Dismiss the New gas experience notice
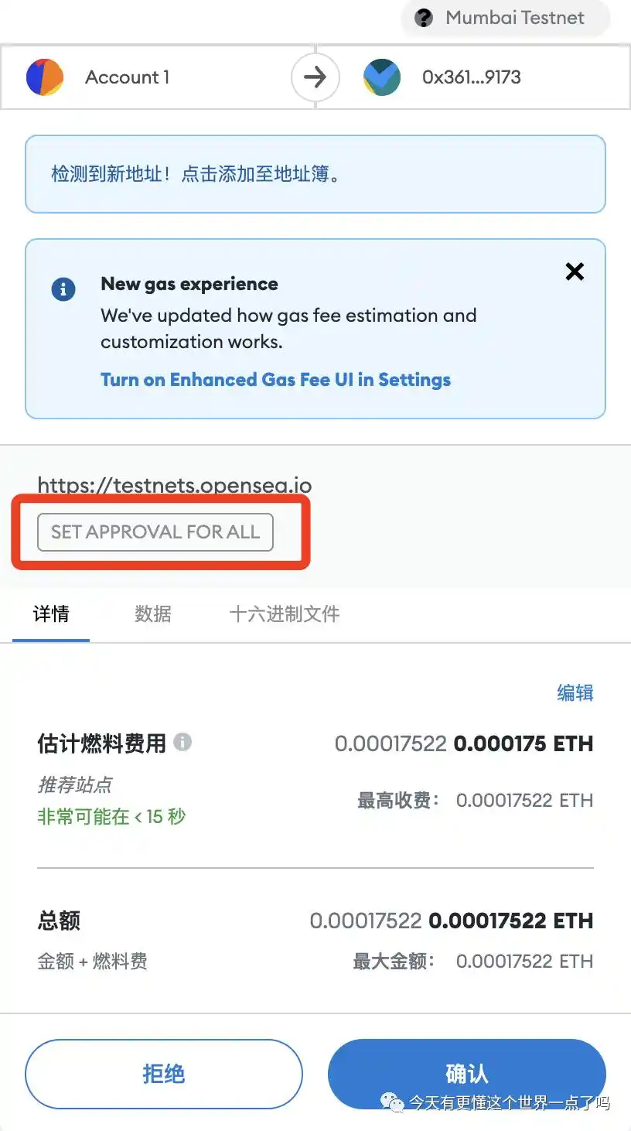The image size is (631, 1131). pos(575,272)
